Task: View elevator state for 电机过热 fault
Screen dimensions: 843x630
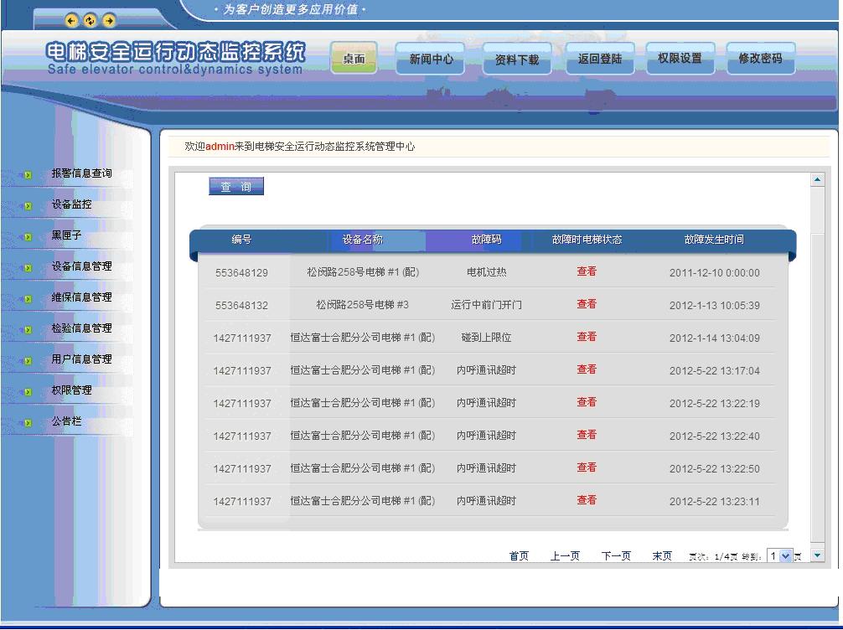Action: tap(587, 271)
